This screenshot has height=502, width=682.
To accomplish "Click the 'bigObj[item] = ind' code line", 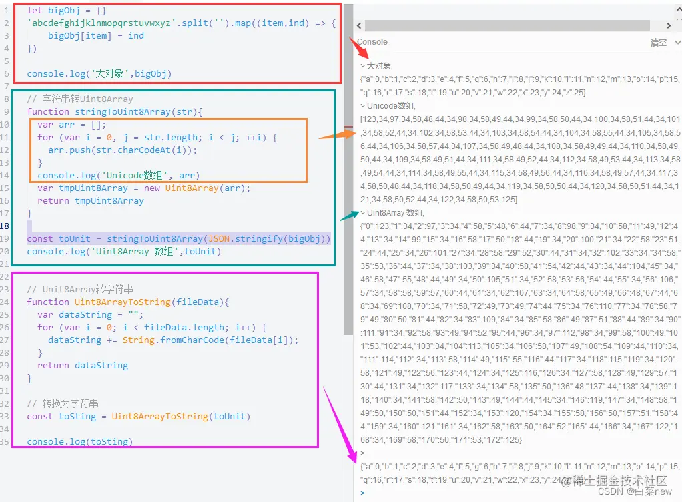I will click(x=95, y=35).
